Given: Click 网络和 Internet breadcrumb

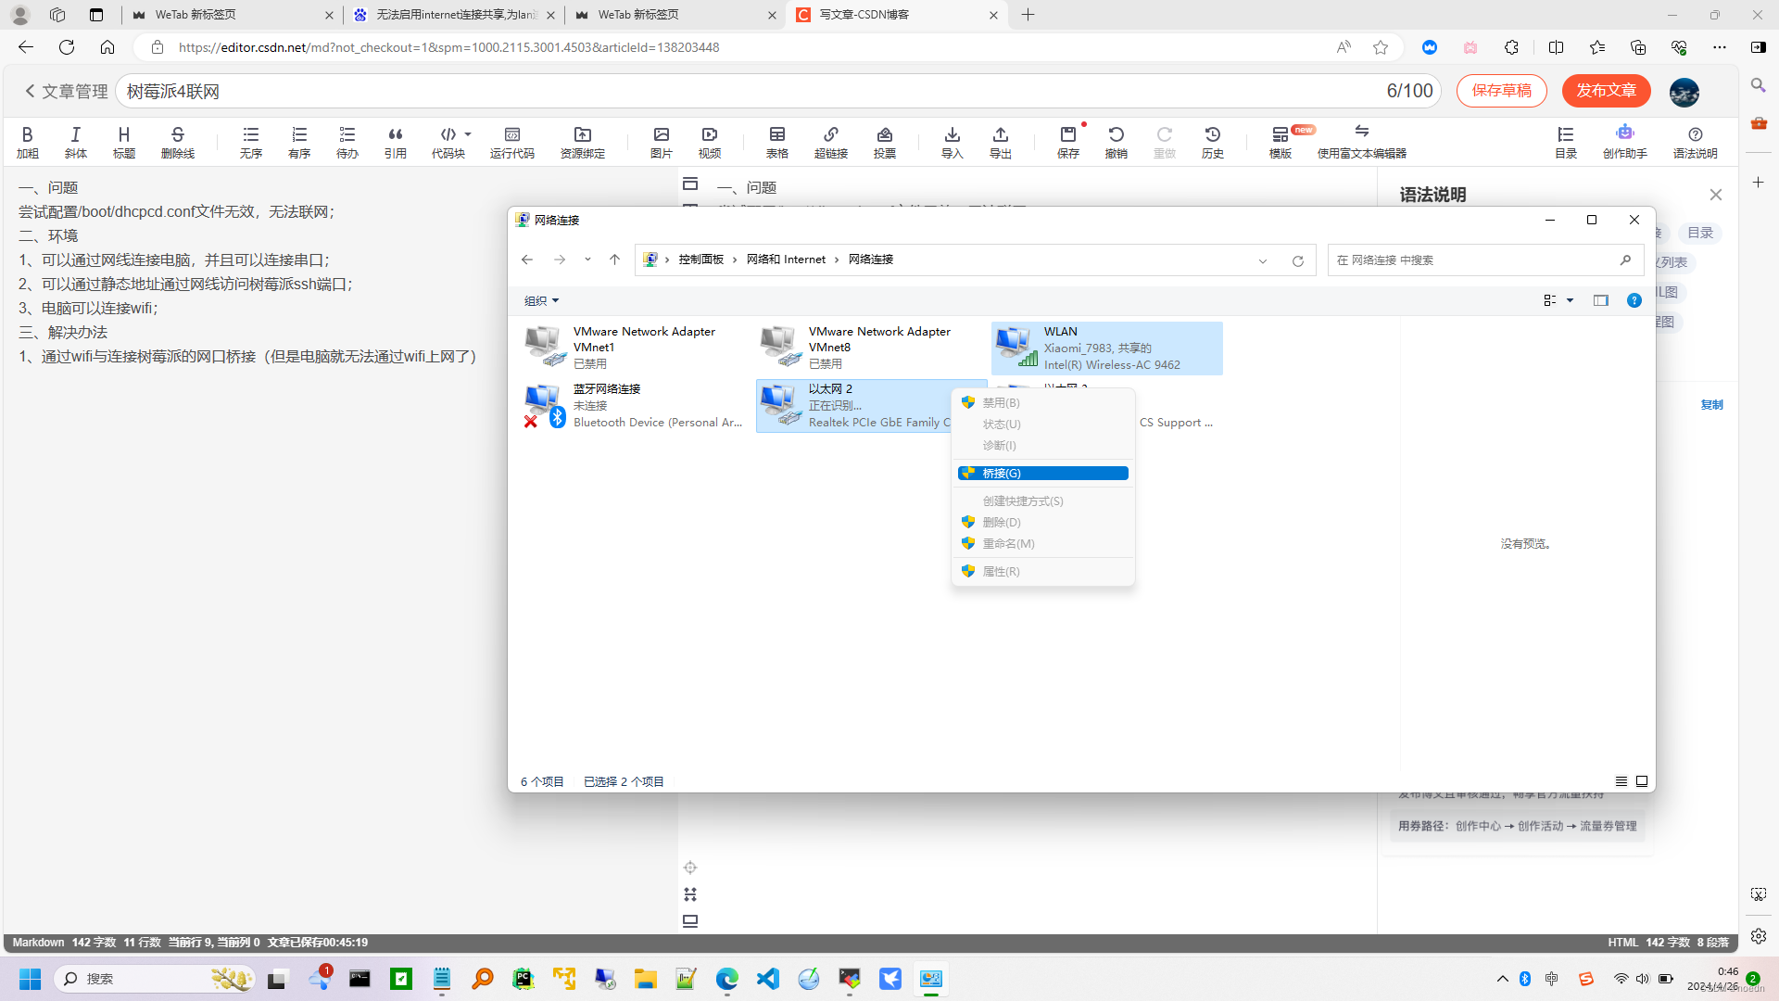Looking at the screenshot, I should pyautogui.click(x=786, y=260).
